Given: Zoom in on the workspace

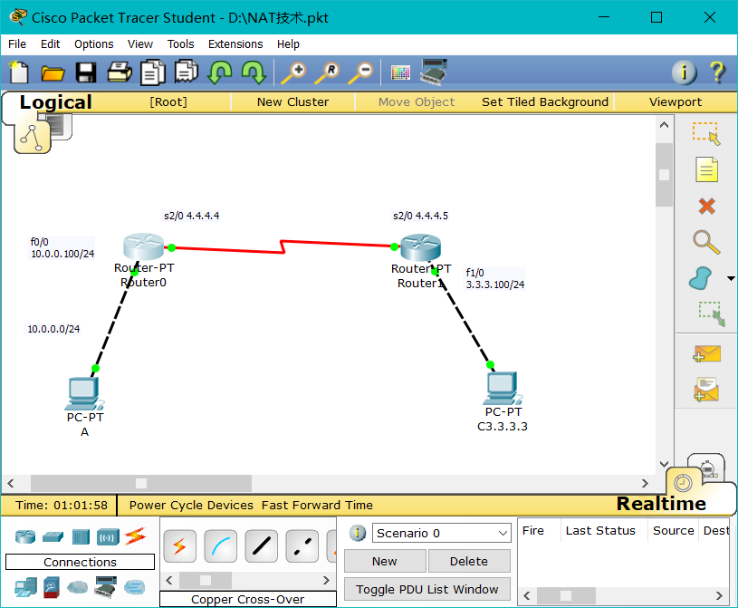Looking at the screenshot, I should click(x=293, y=73).
